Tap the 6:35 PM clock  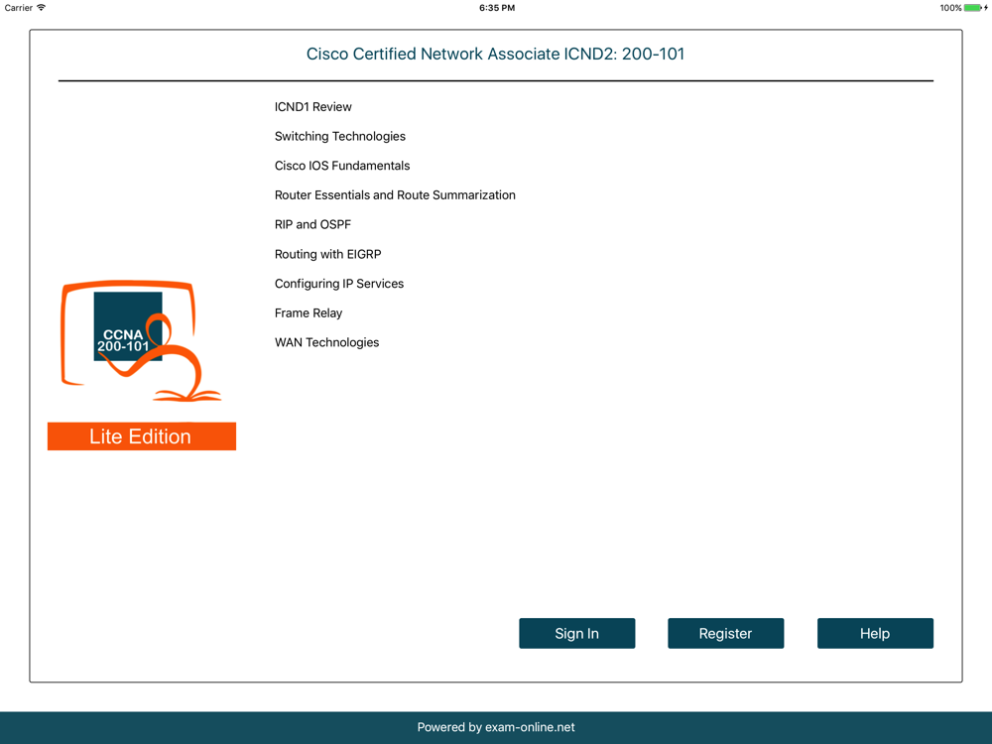(x=496, y=8)
